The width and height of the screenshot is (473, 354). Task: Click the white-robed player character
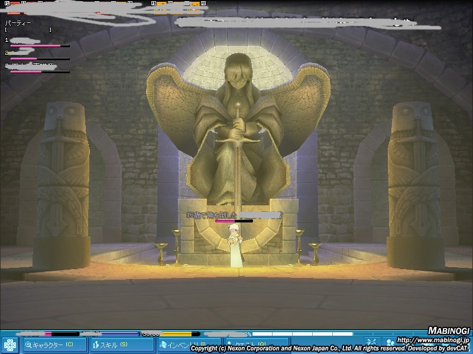tap(235, 245)
